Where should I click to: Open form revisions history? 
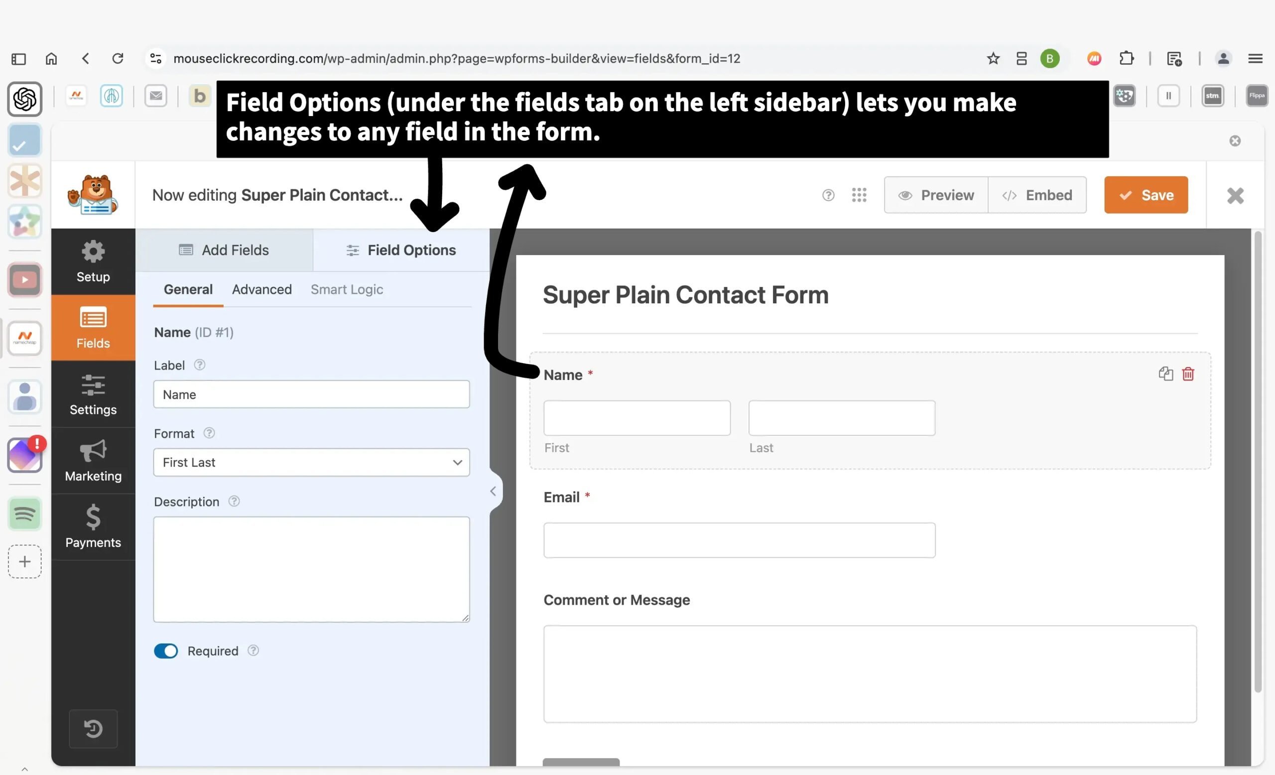pyautogui.click(x=93, y=729)
